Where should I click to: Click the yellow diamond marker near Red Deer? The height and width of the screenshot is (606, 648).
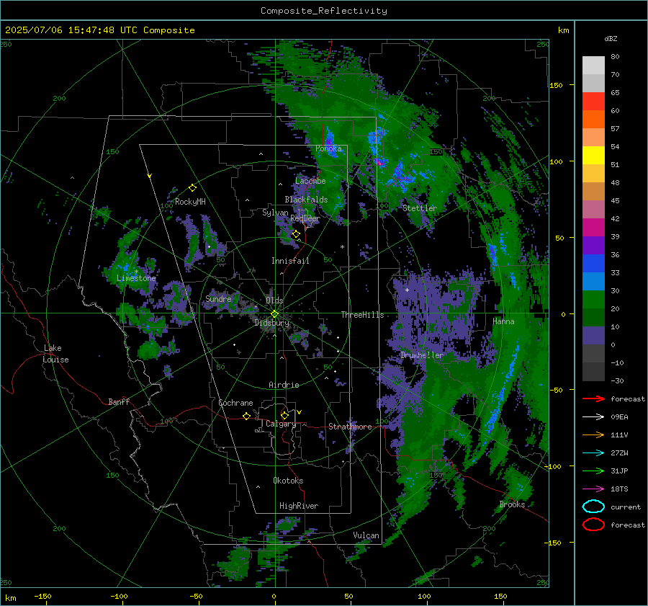(x=296, y=234)
